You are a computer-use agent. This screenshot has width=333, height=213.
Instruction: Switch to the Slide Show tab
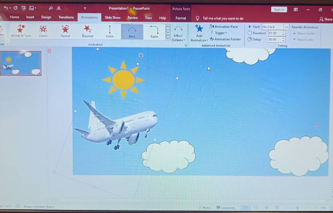[112, 18]
